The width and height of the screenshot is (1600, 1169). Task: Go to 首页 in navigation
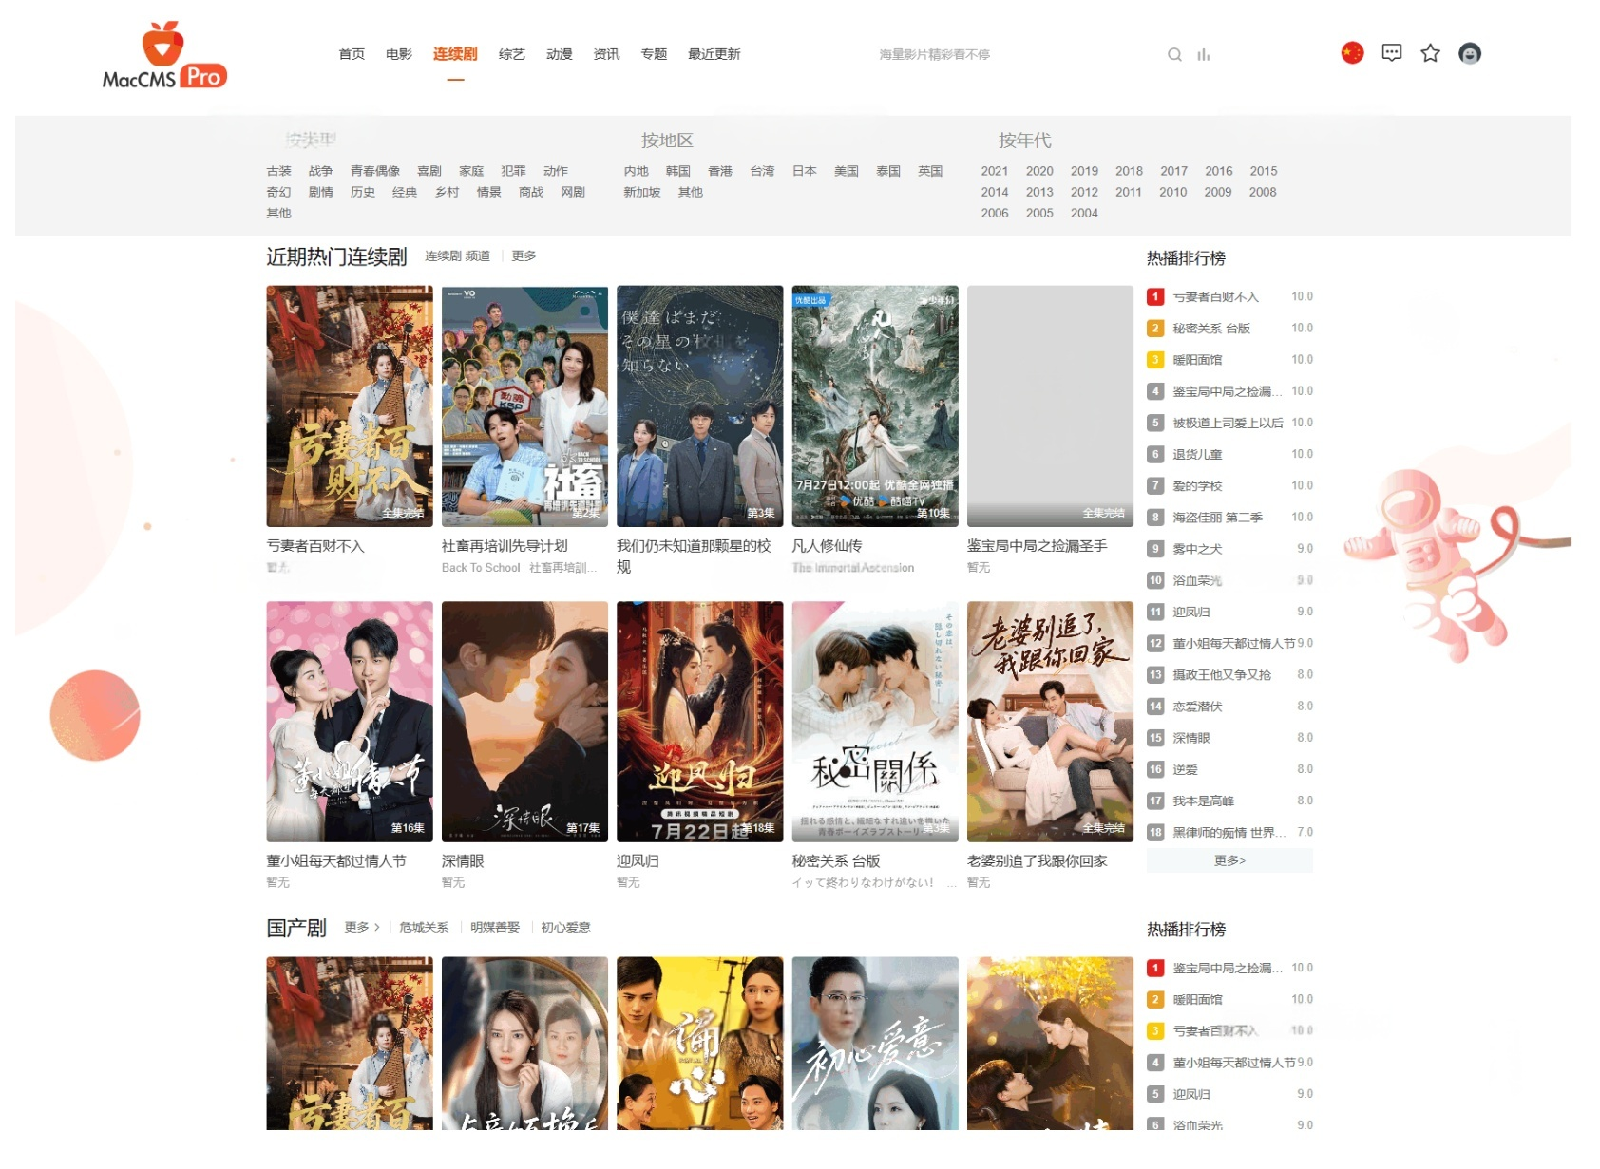click(x=352, y=54)
